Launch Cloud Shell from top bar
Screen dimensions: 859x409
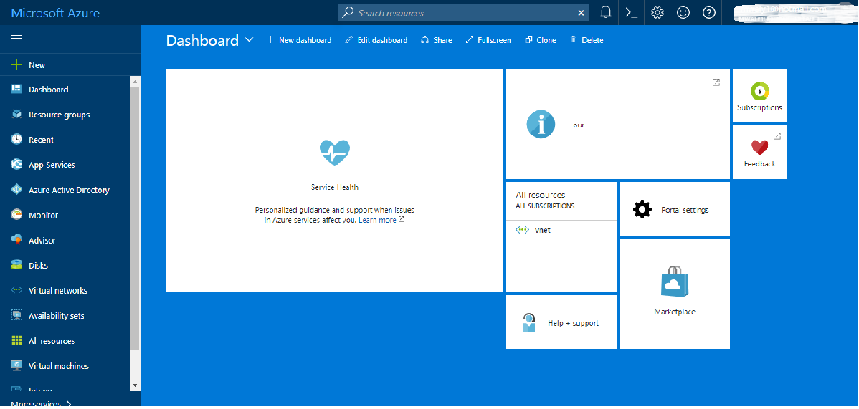point(632,13)
